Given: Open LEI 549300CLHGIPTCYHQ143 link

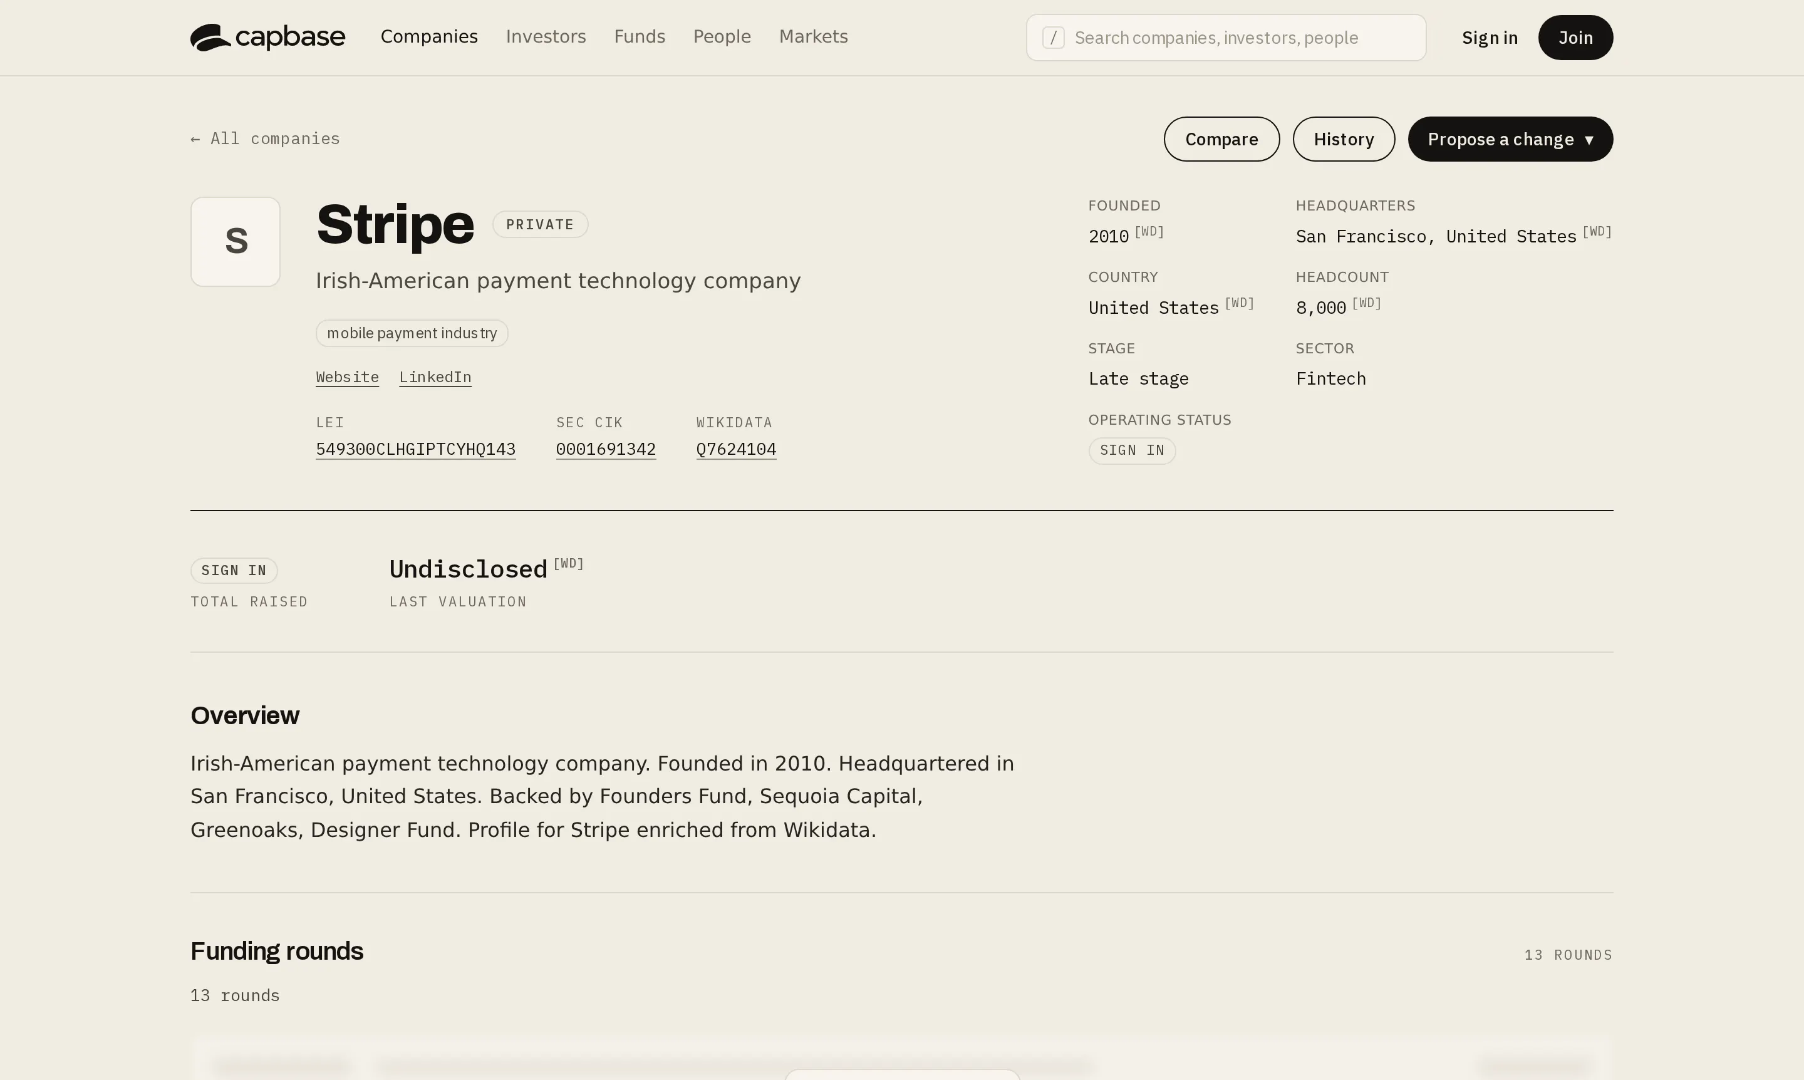Looking at the screenshot, I should (415, 449).
